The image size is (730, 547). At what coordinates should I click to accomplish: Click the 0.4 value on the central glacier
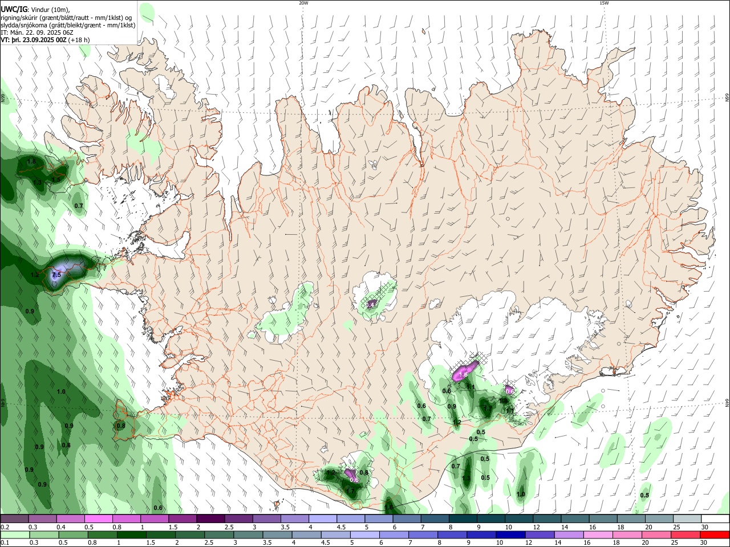click(x=370, y=305)
